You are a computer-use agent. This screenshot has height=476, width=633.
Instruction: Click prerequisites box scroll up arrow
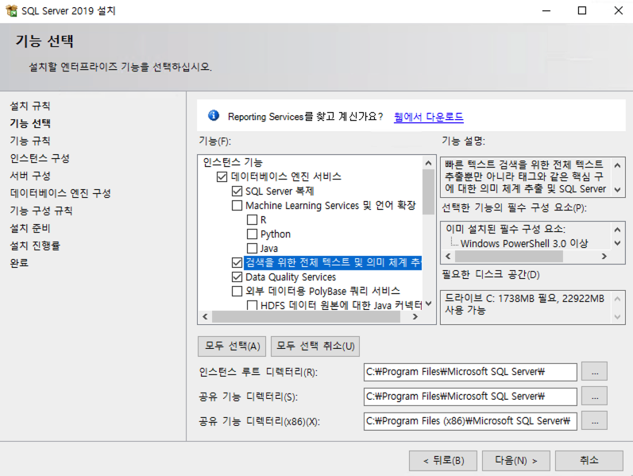click(617, 230)
